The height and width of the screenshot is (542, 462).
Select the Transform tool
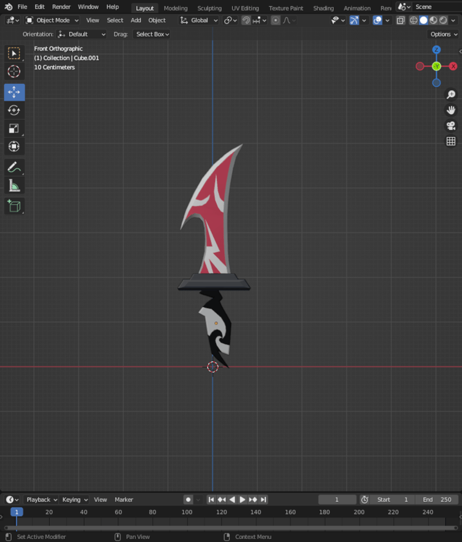[x=14, y=147]
